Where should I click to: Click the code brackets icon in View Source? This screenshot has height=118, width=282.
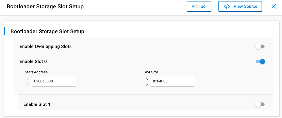click(x=227, y=7)
